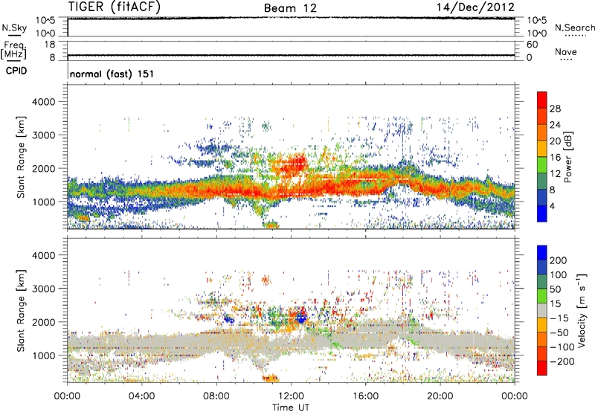Click the '08:00' time tick label

pyautogui.click(x=216, y=396)
